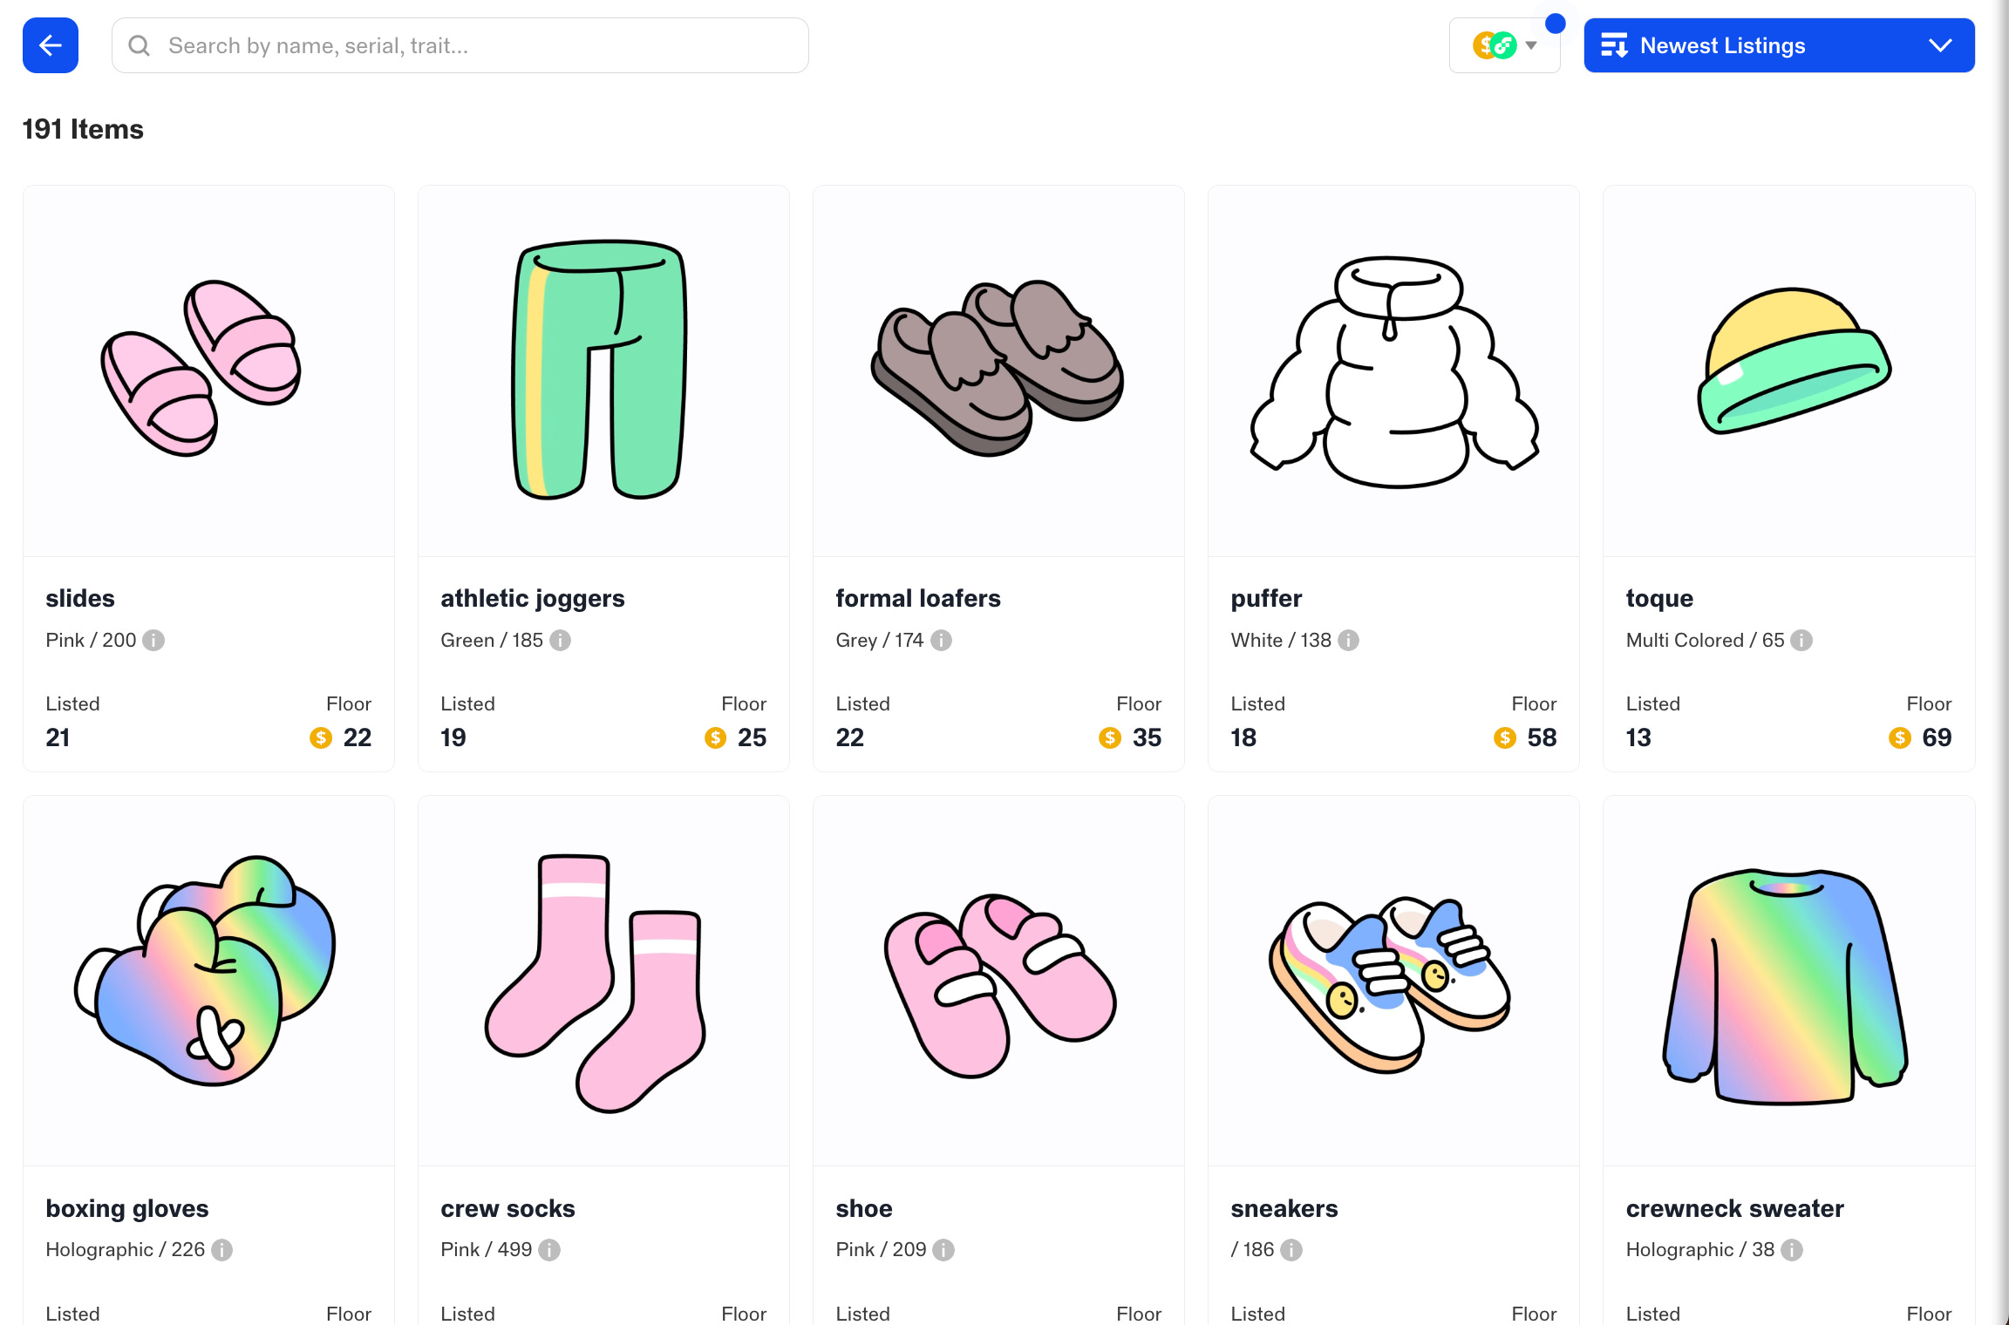Click the info icon beside Green / 185
This screenshot has height=1325, width=2009.
[561, 640]
